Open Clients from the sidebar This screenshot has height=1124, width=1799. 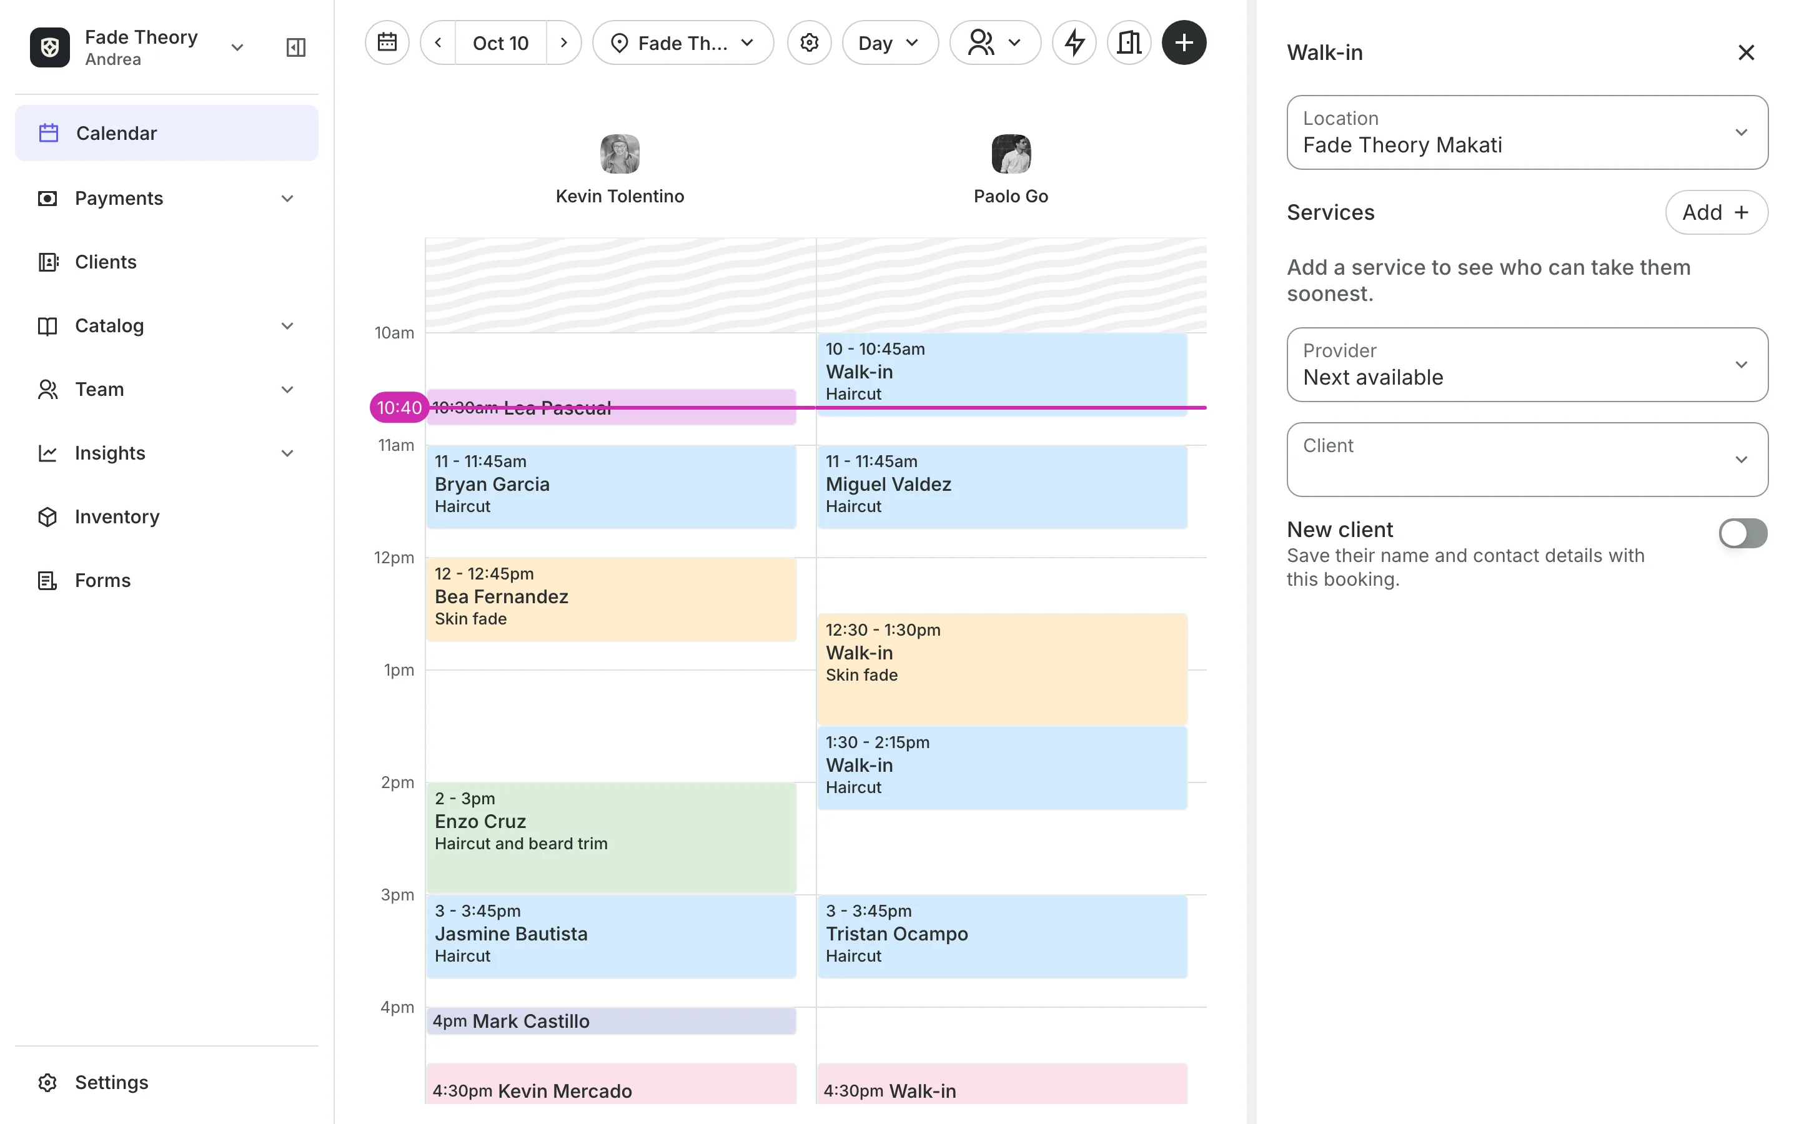coord(167,262)
